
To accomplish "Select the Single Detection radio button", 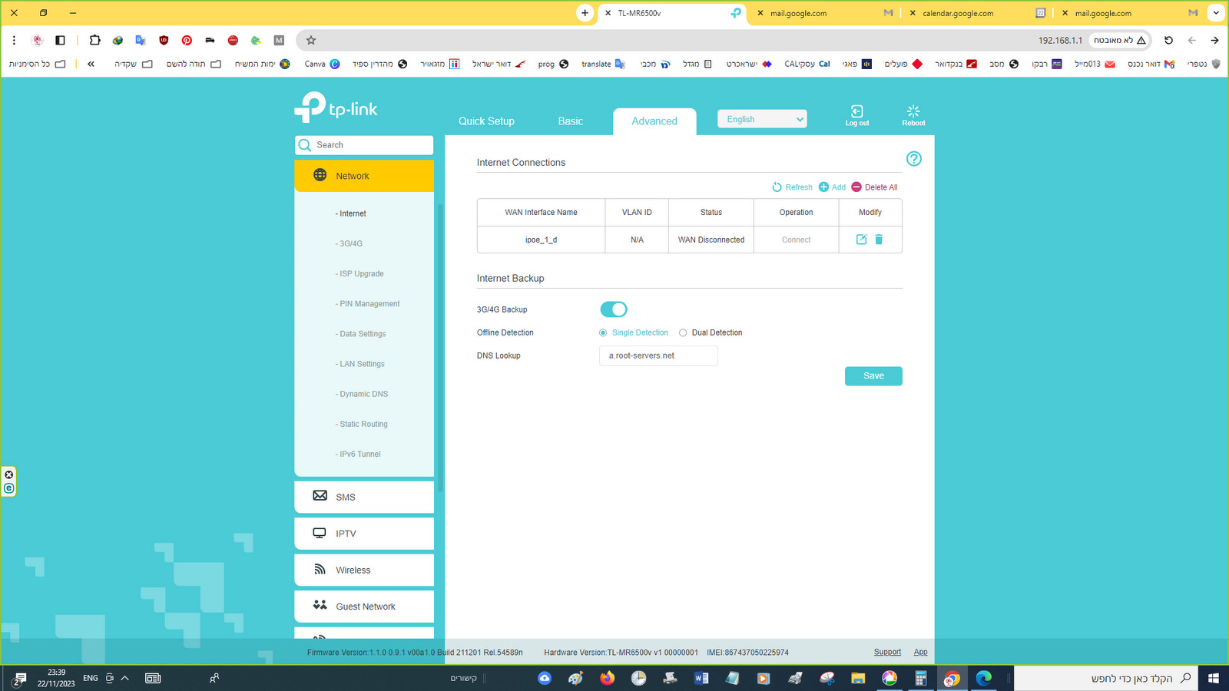I will click(603, 333).
